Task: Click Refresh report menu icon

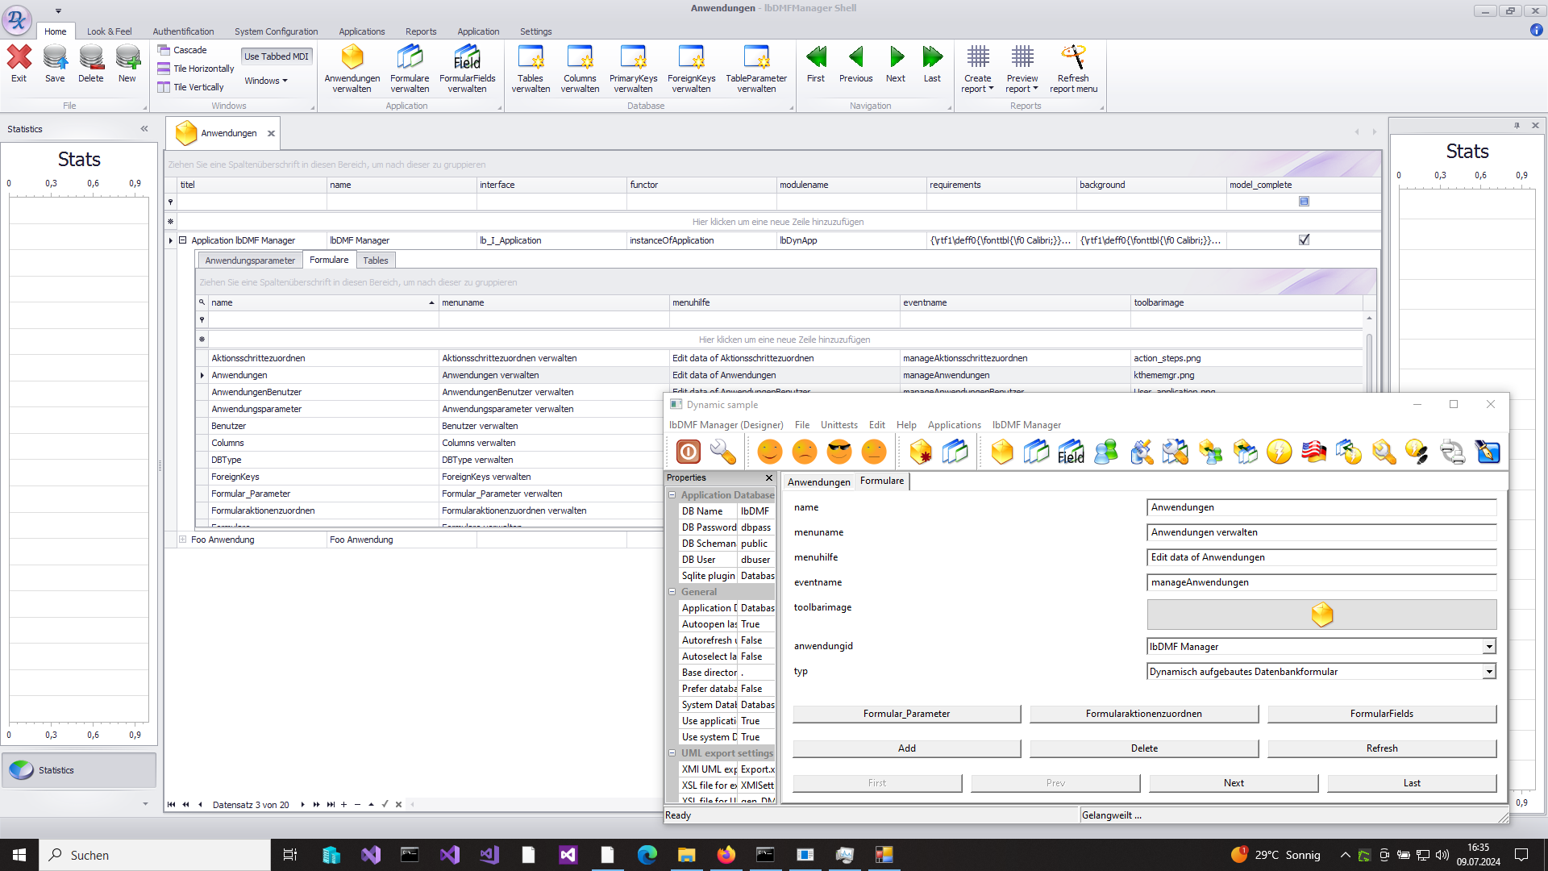Action: point(1073,58)
